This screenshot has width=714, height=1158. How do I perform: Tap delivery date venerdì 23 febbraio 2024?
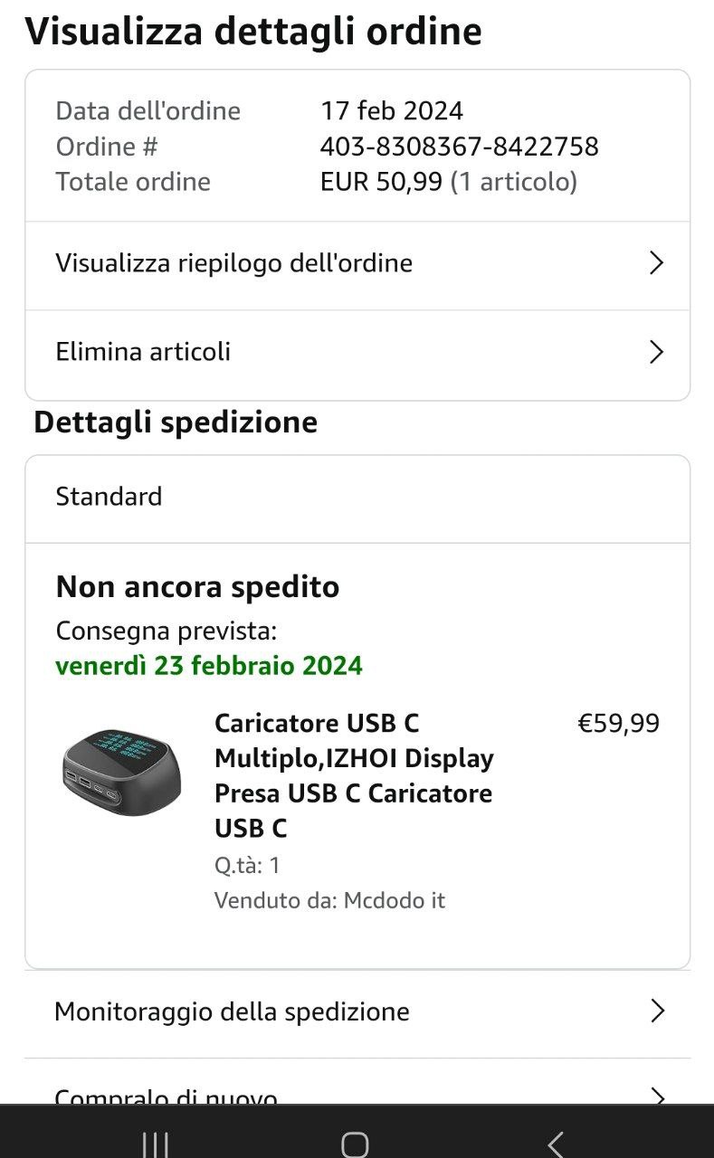208,666
